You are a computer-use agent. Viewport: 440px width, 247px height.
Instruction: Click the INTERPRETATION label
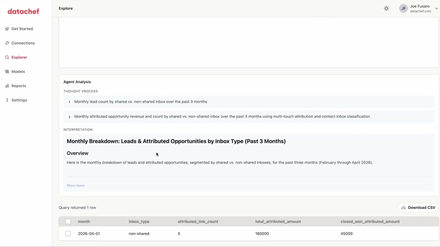point(78,130)
